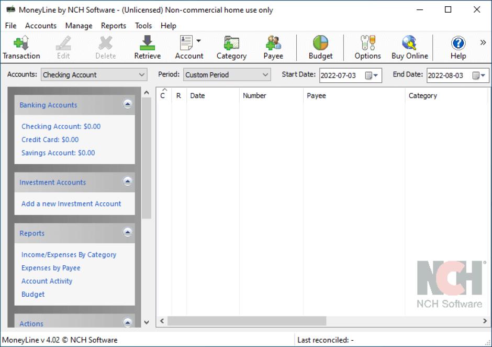Open Expenses by Payee report

pos(51,268)
